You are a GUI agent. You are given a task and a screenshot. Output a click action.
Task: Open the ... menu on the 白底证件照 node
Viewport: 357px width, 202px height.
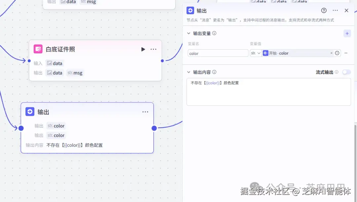[153, 49]
